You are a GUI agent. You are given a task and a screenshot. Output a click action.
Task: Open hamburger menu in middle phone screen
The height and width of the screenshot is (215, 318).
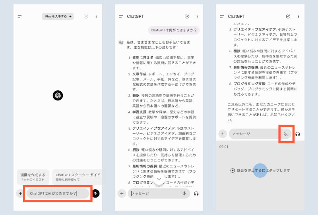click(121, 16)
